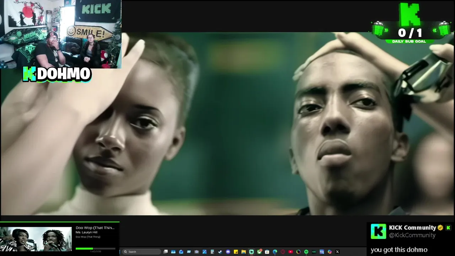Screen dimensions: 455x256
Task: Click the streamer webcam feed
Action: 61,34
